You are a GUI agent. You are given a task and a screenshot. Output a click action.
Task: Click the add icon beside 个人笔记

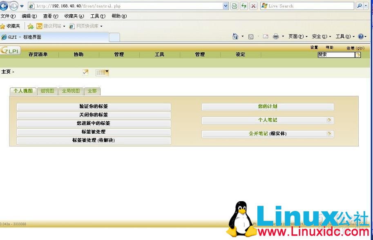328,120
